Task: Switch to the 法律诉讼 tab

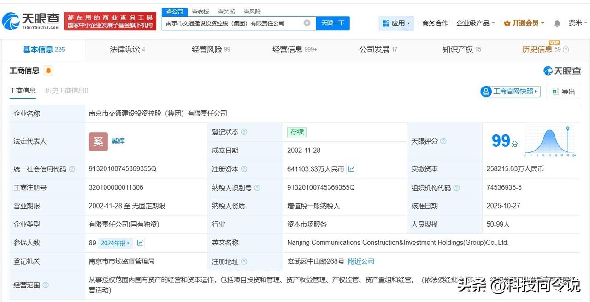Action: point(127,49)
